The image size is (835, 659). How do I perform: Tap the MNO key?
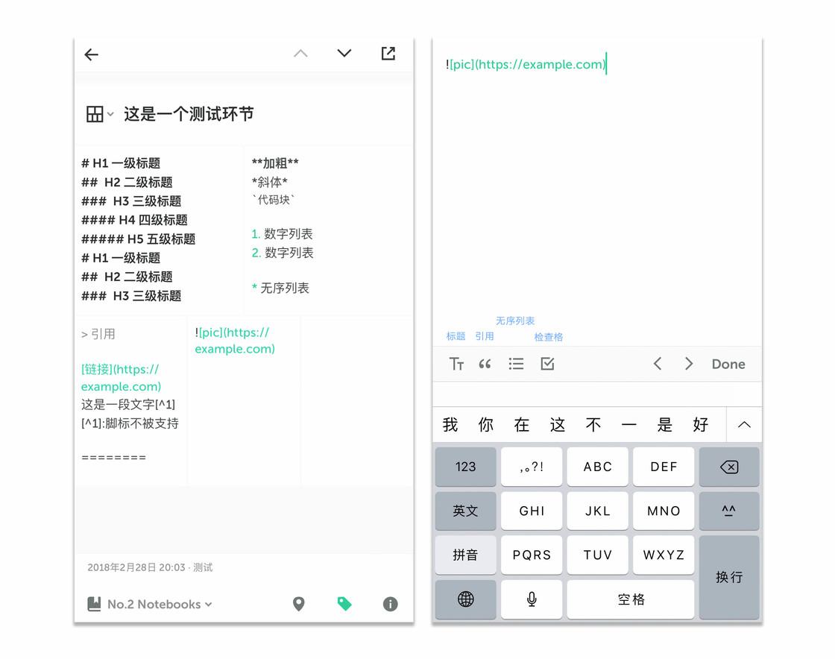coord(664,511)
